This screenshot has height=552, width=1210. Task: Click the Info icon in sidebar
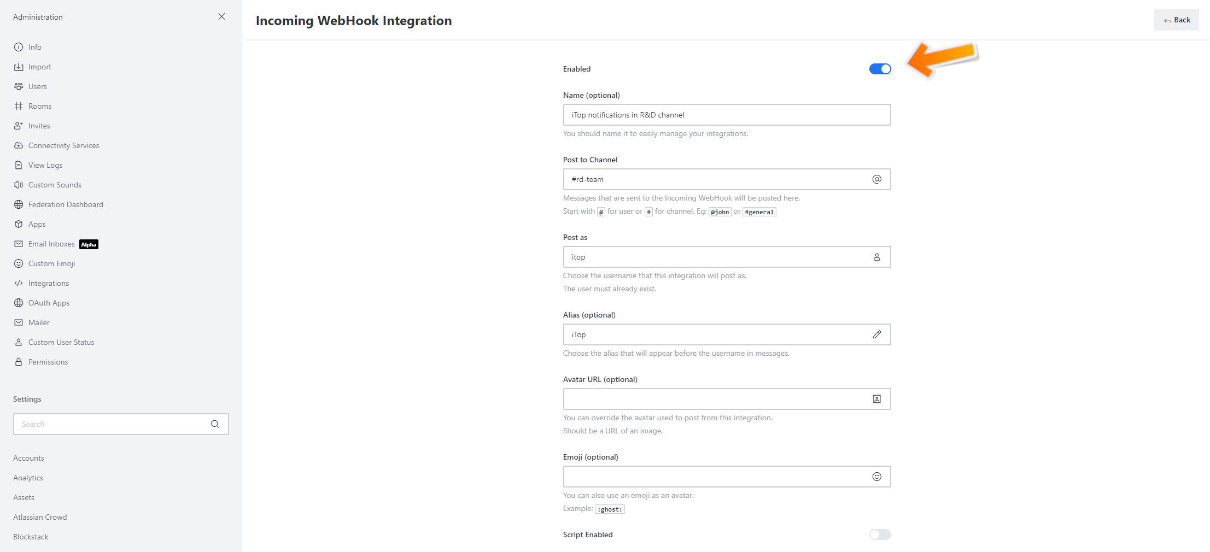click(19, 47)
